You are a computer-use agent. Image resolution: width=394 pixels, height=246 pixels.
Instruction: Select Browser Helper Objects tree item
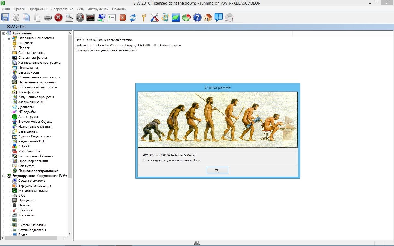pos(35,122)
